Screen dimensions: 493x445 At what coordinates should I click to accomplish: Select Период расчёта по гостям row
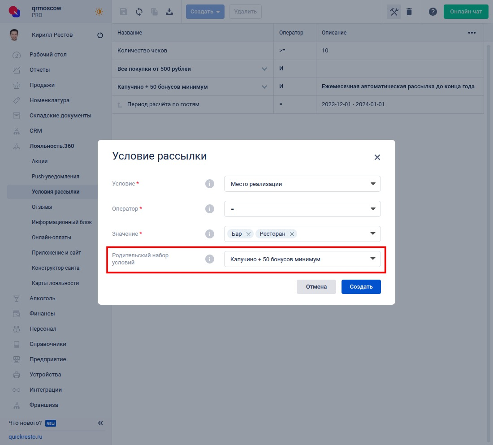(x=298, y=104)
